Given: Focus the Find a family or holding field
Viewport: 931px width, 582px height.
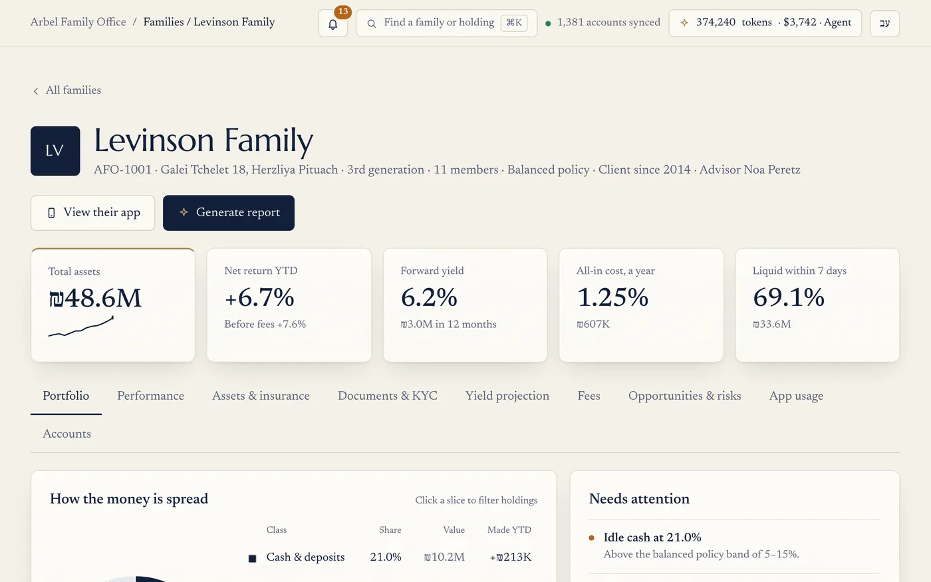Looking at the screenshot, I should [446, 23].
